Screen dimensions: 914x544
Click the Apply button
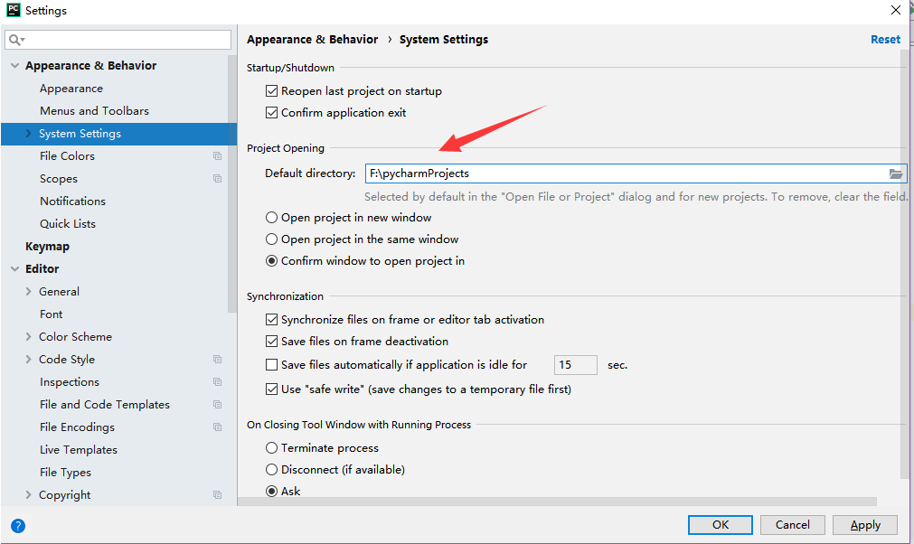[x=864, y=525]
